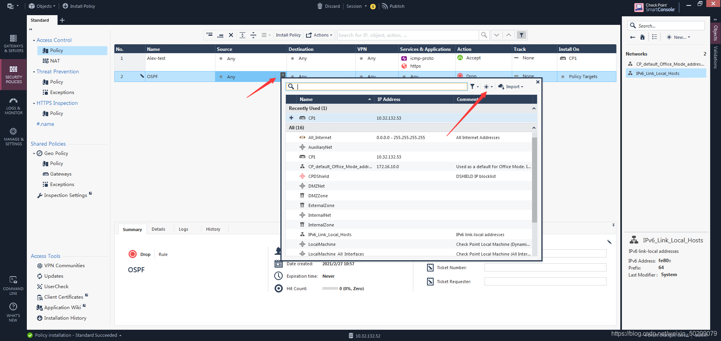Click the Publish button

pyautogui.click(x=393, y=6)
